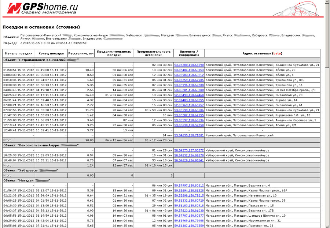330x228 pixels.
Task: Click start time '04:43:37 15-11-2012'
Action: 19,210
